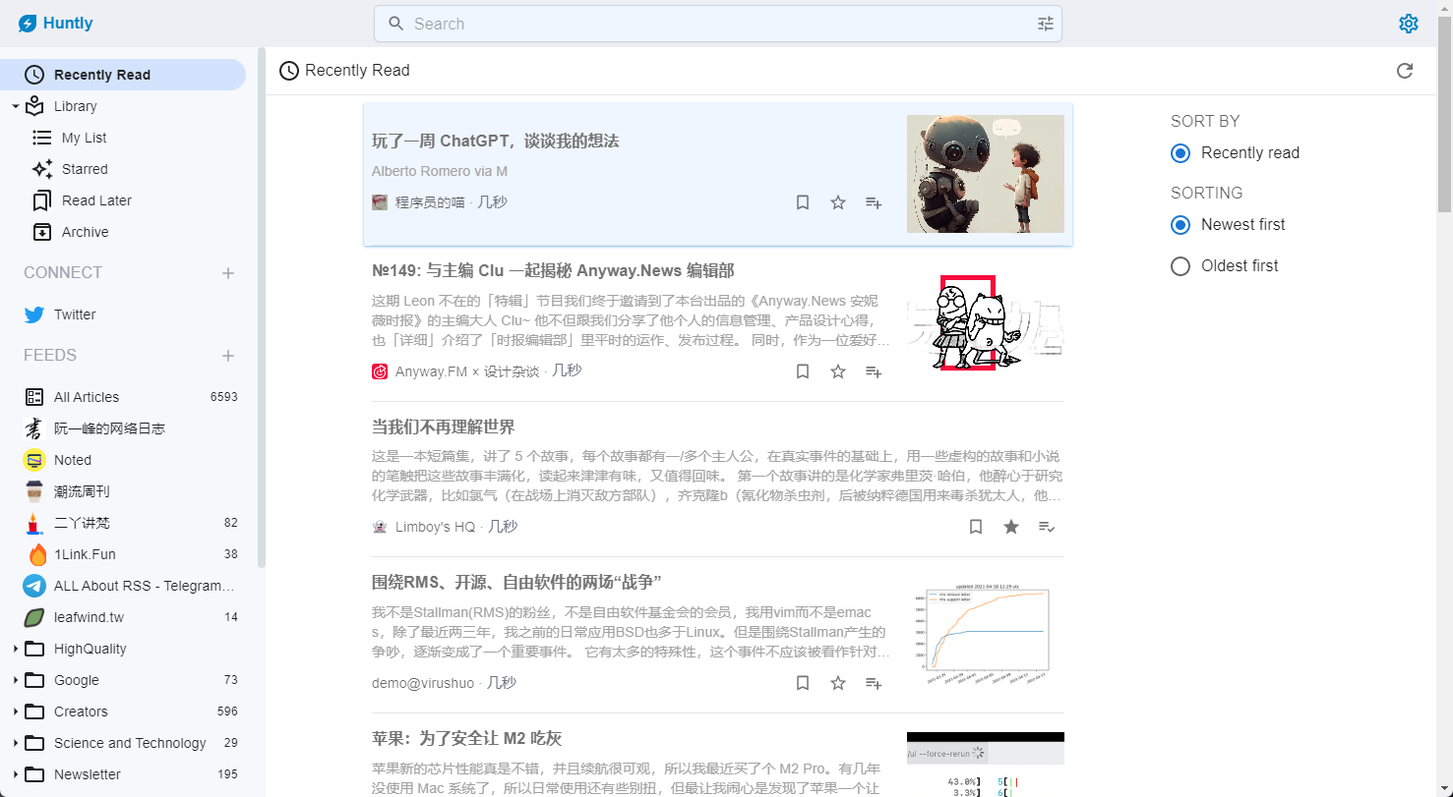Star the 围绕RMS article
This screenshot has width=1453, height=797.
pos(838,683)
